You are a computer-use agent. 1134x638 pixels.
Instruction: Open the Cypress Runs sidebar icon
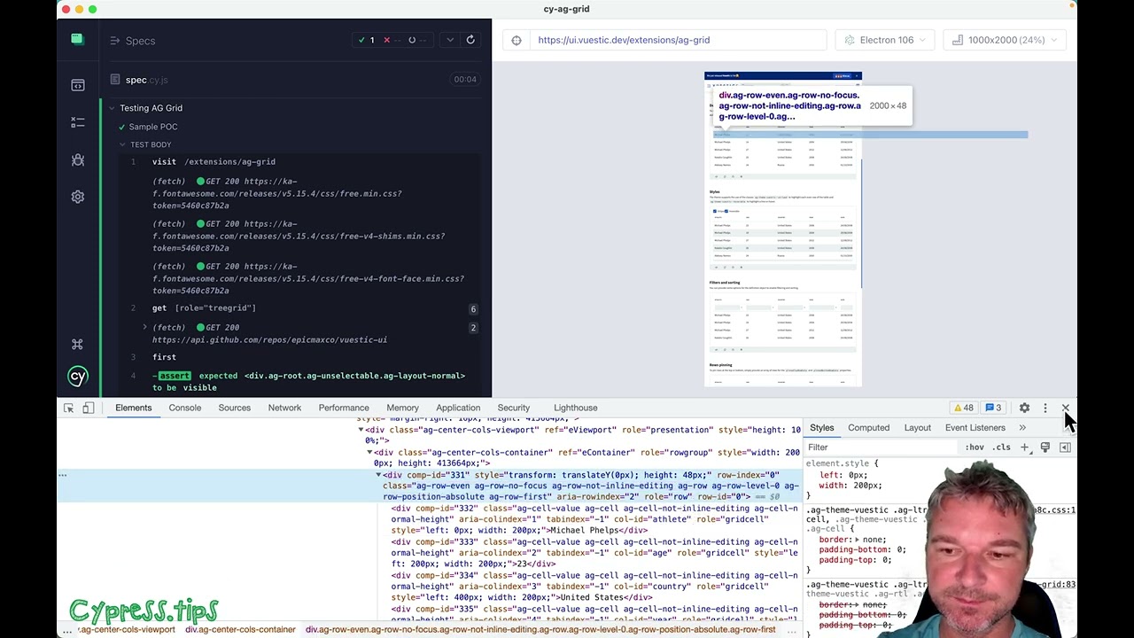[x=77, y=122]
